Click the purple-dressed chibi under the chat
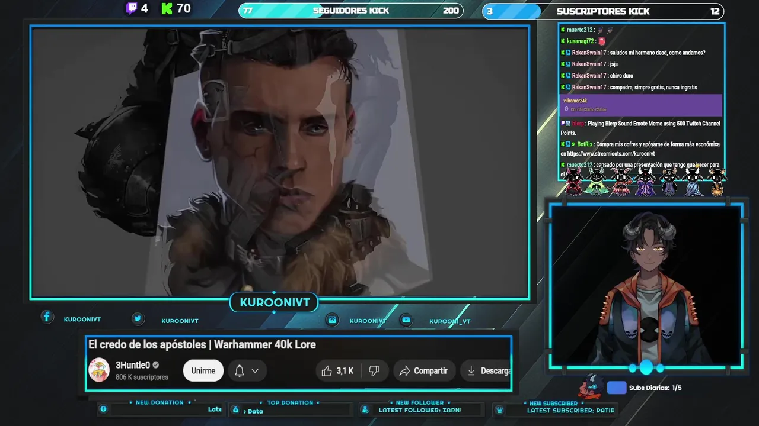The height and width of the screenshot is (426, 759). [x=645, y=181]
